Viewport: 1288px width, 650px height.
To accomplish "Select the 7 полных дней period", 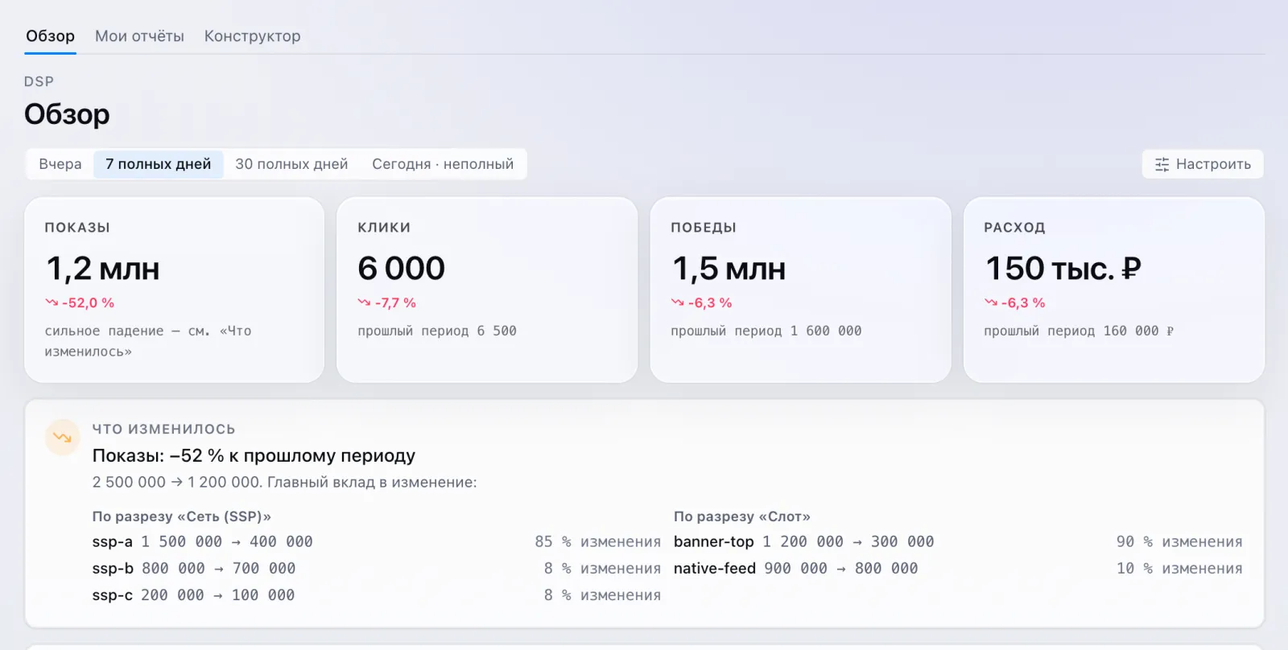I will tap(159, 164).
